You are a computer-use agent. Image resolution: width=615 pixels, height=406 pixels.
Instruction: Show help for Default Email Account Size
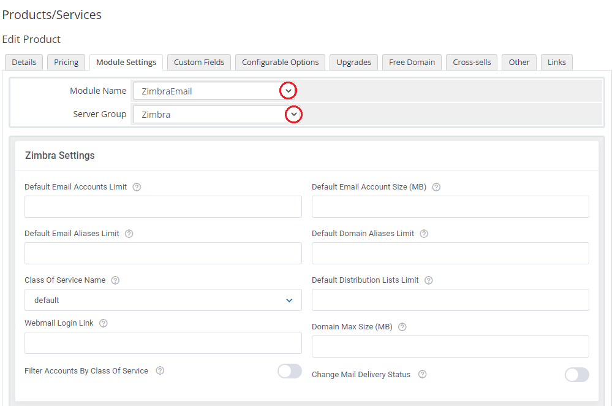click(x=436, y=187)
